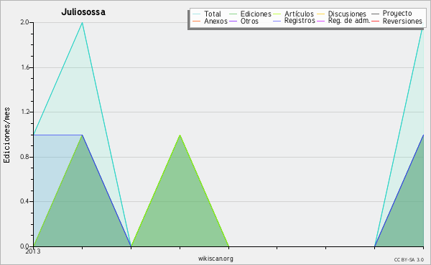Click the 0.8 y-axis tick label

24,157
